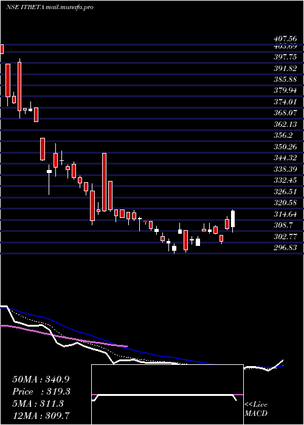Viewport: 304px width, 425px height.
Task: Click the 5MA : 311.3 reading
Action: (38, 404)
